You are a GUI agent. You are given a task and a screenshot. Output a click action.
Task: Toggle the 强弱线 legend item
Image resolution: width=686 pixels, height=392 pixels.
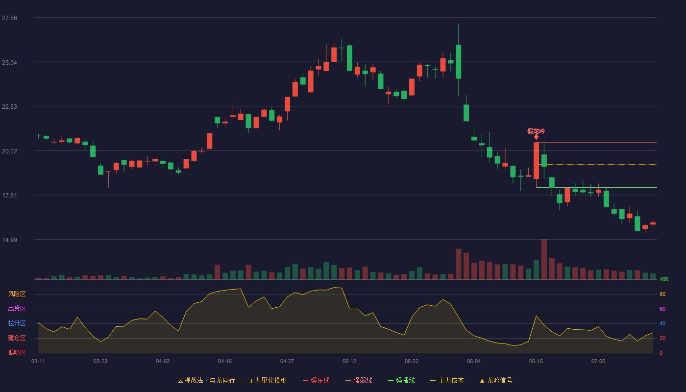coord(359,380)
